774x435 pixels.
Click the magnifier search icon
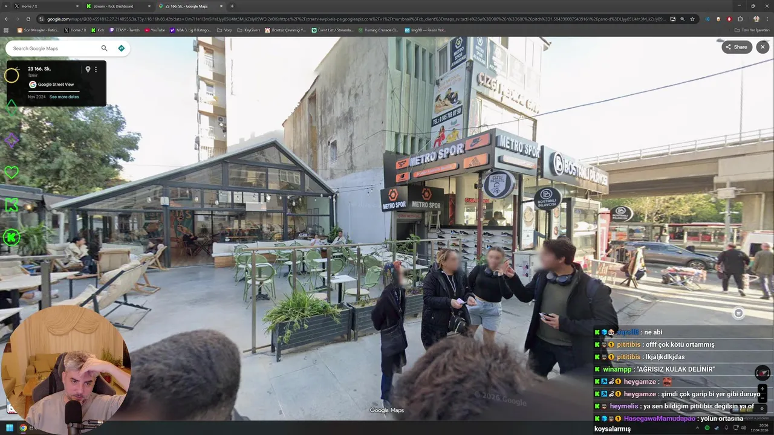point(104,48)
